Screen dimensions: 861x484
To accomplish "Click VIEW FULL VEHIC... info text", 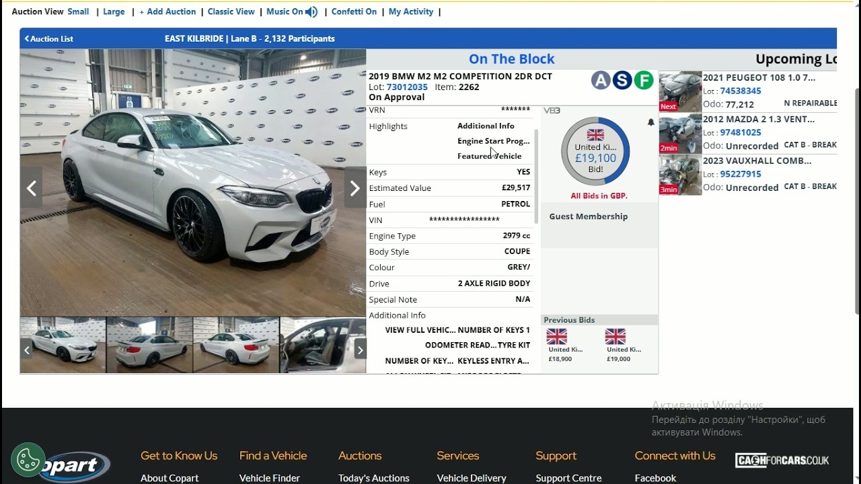I will [420, 330].
